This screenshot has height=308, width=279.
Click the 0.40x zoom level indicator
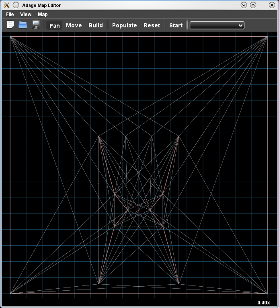click(263, 302)
